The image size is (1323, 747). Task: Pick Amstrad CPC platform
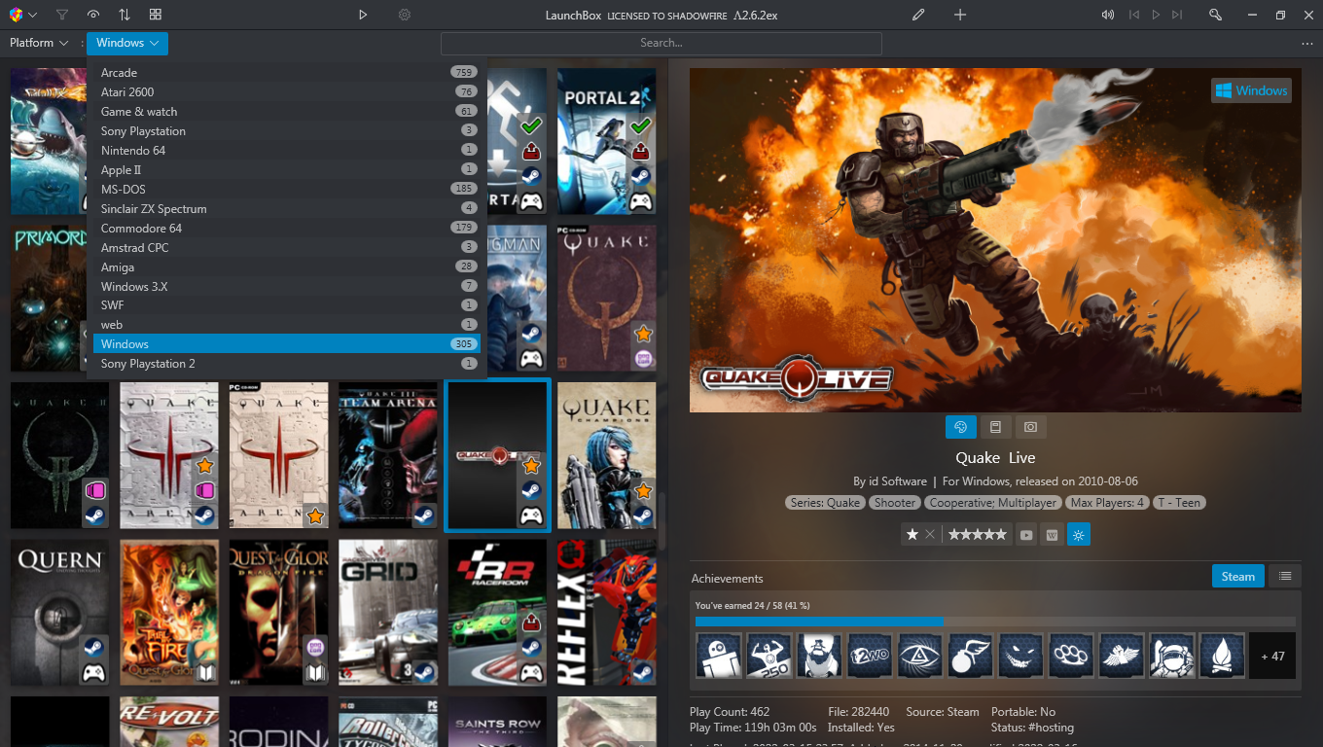[x=287, y=248]
